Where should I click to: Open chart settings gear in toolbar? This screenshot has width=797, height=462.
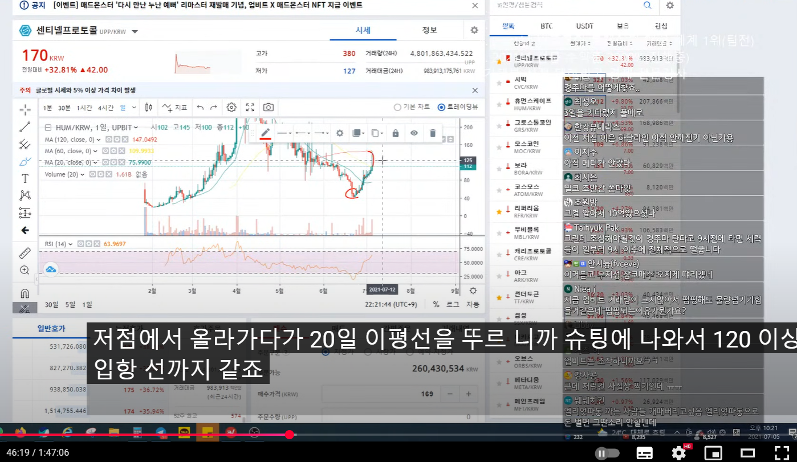(x=231, y=107)
